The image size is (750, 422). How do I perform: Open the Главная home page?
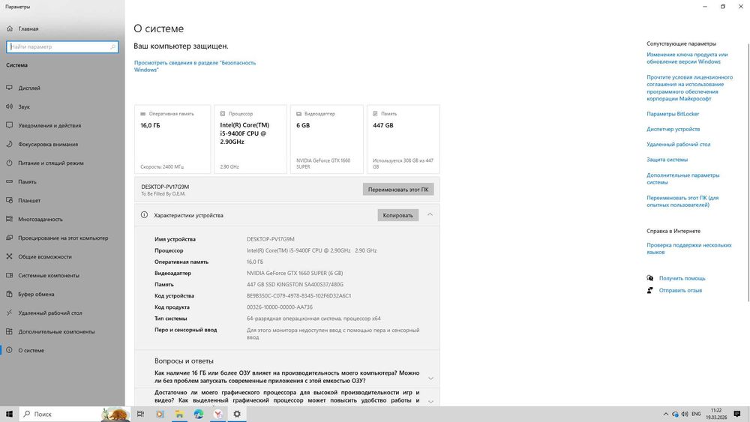tap(28, 28)
